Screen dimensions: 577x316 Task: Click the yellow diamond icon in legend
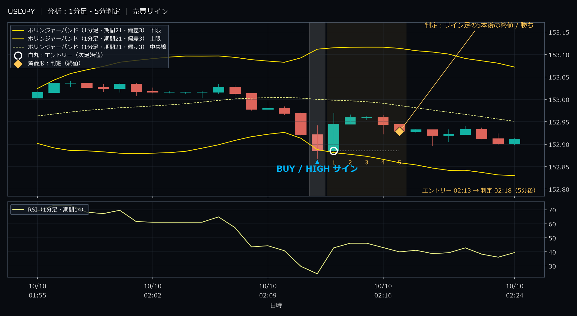[x=18, y=64]
